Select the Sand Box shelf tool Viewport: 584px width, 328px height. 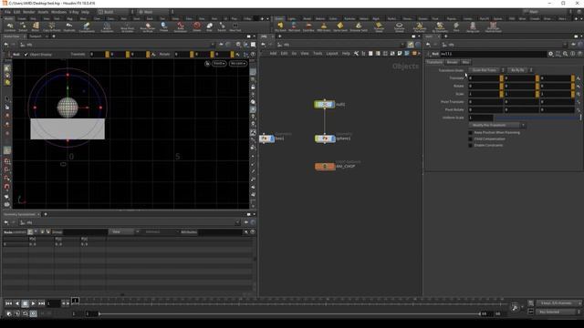pos(308,26)
